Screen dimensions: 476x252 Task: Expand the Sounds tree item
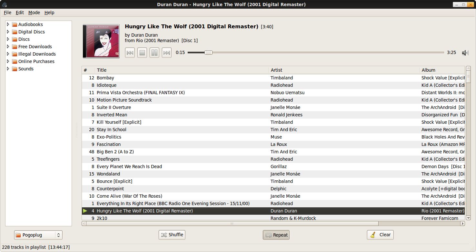tap(8, 69)
